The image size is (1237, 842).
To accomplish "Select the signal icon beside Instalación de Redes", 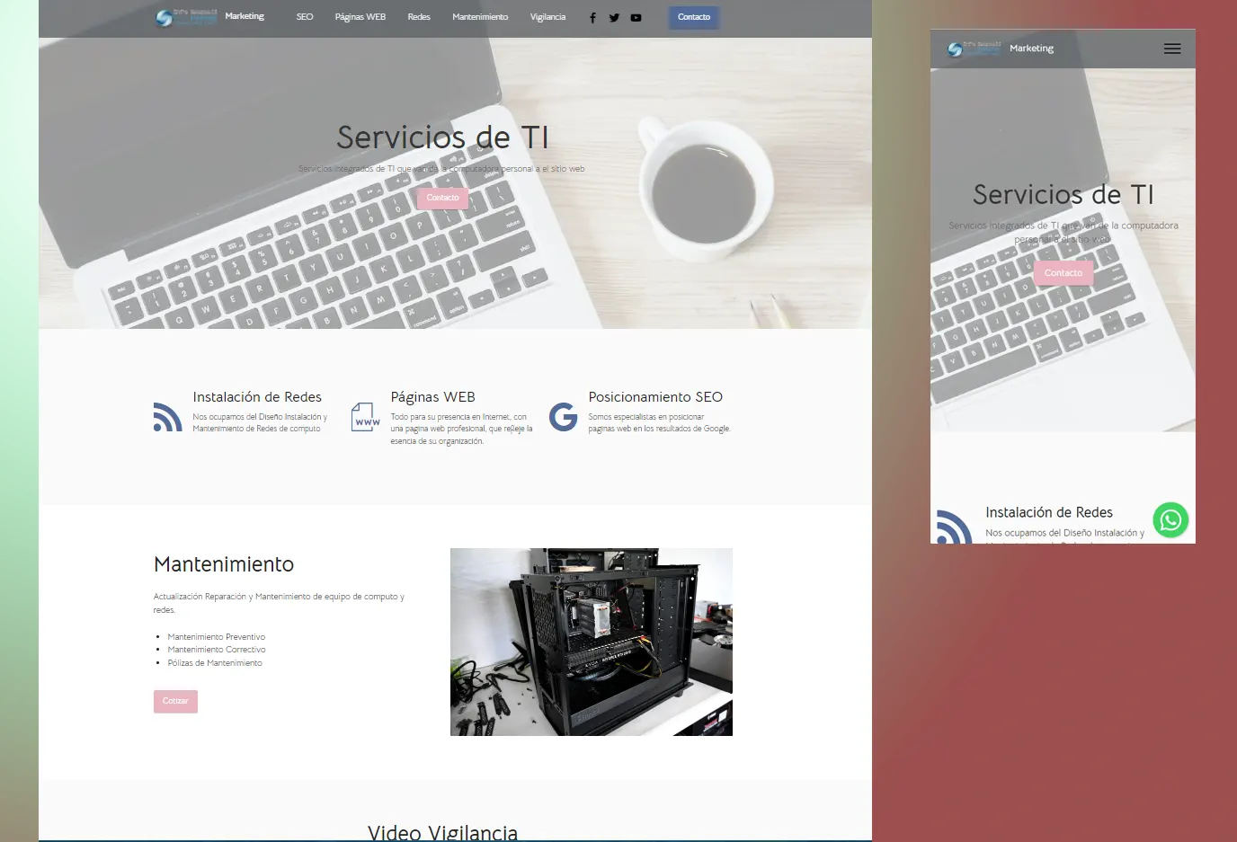I will pos(167,416).
